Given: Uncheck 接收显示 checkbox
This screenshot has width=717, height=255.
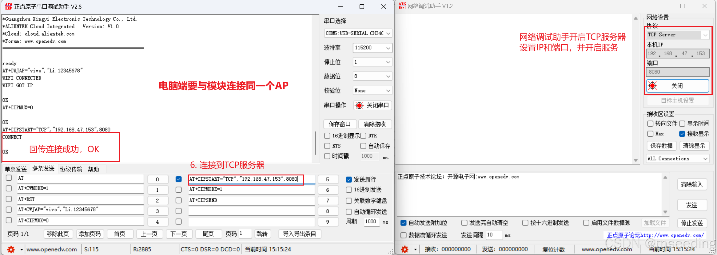Looking at the screenshot, I should click(x=682, y=134).
